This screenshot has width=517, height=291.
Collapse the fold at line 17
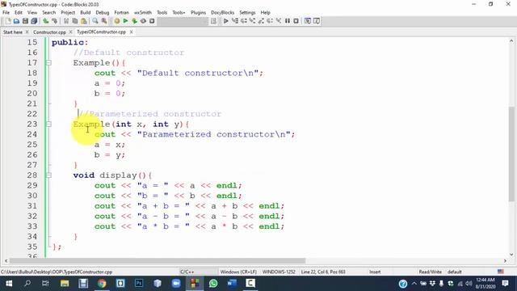[x=48, y=63]
